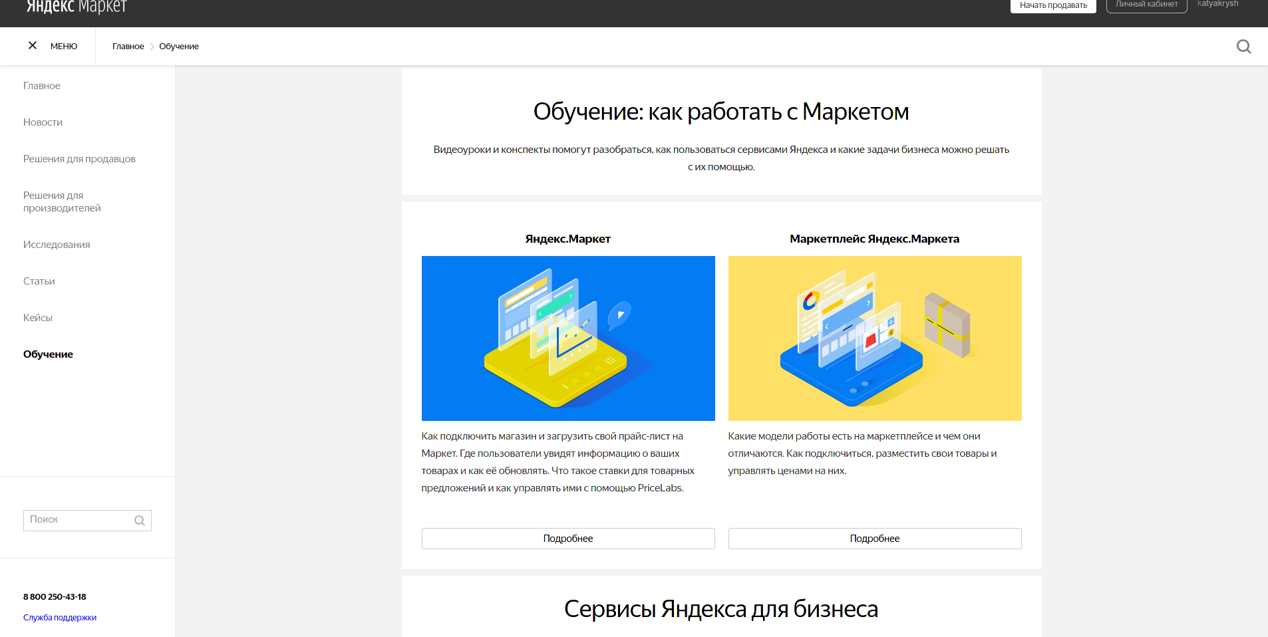Click Подробнее under Маркетплейс
The width and height of the screenshot is (1268, 637).
pos(875,539)
